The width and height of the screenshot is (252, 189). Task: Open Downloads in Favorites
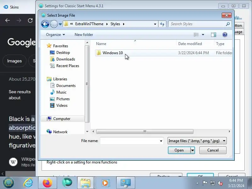click(66, 59)
